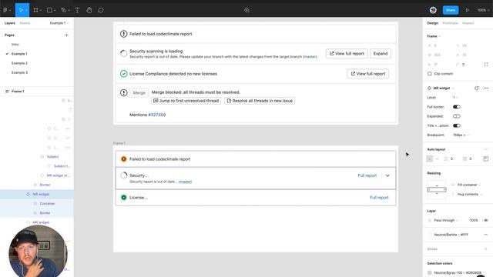Image resolution: width=493 pixels, height=277 pixels.
Task: Select the Pen tool
Action: tap(64, 10)
